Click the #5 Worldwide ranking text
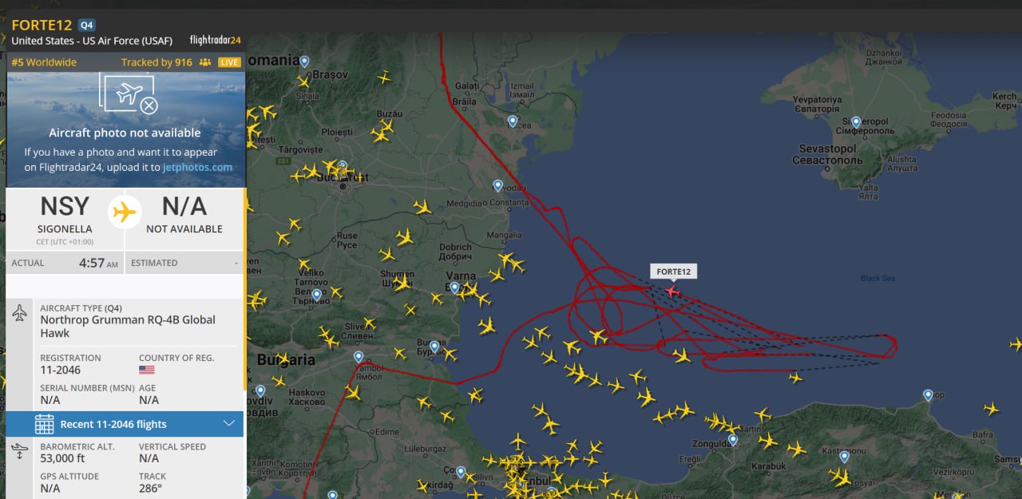 [44, 62]
